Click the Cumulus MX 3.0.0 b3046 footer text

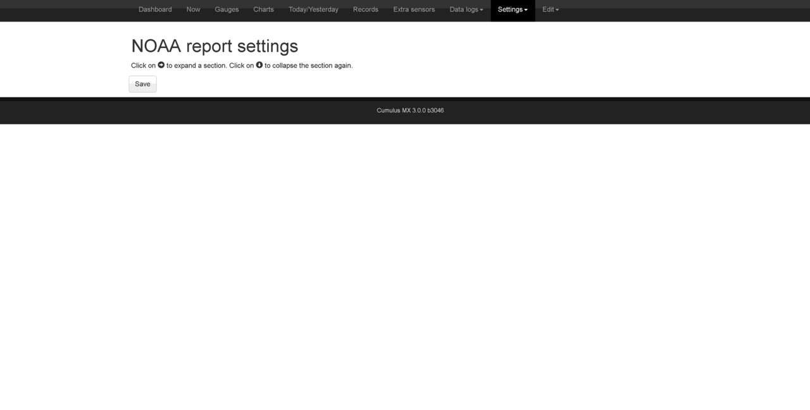click(410, 110)
